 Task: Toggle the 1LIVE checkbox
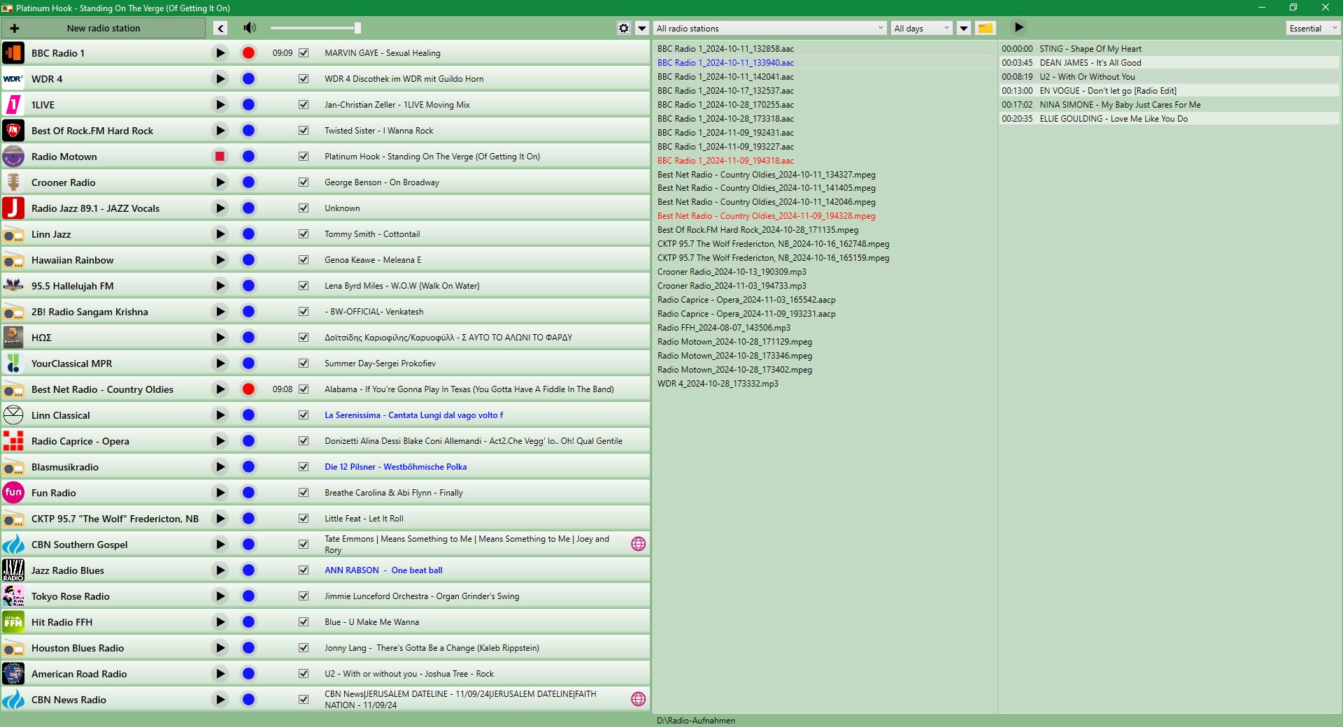(304, 105)
